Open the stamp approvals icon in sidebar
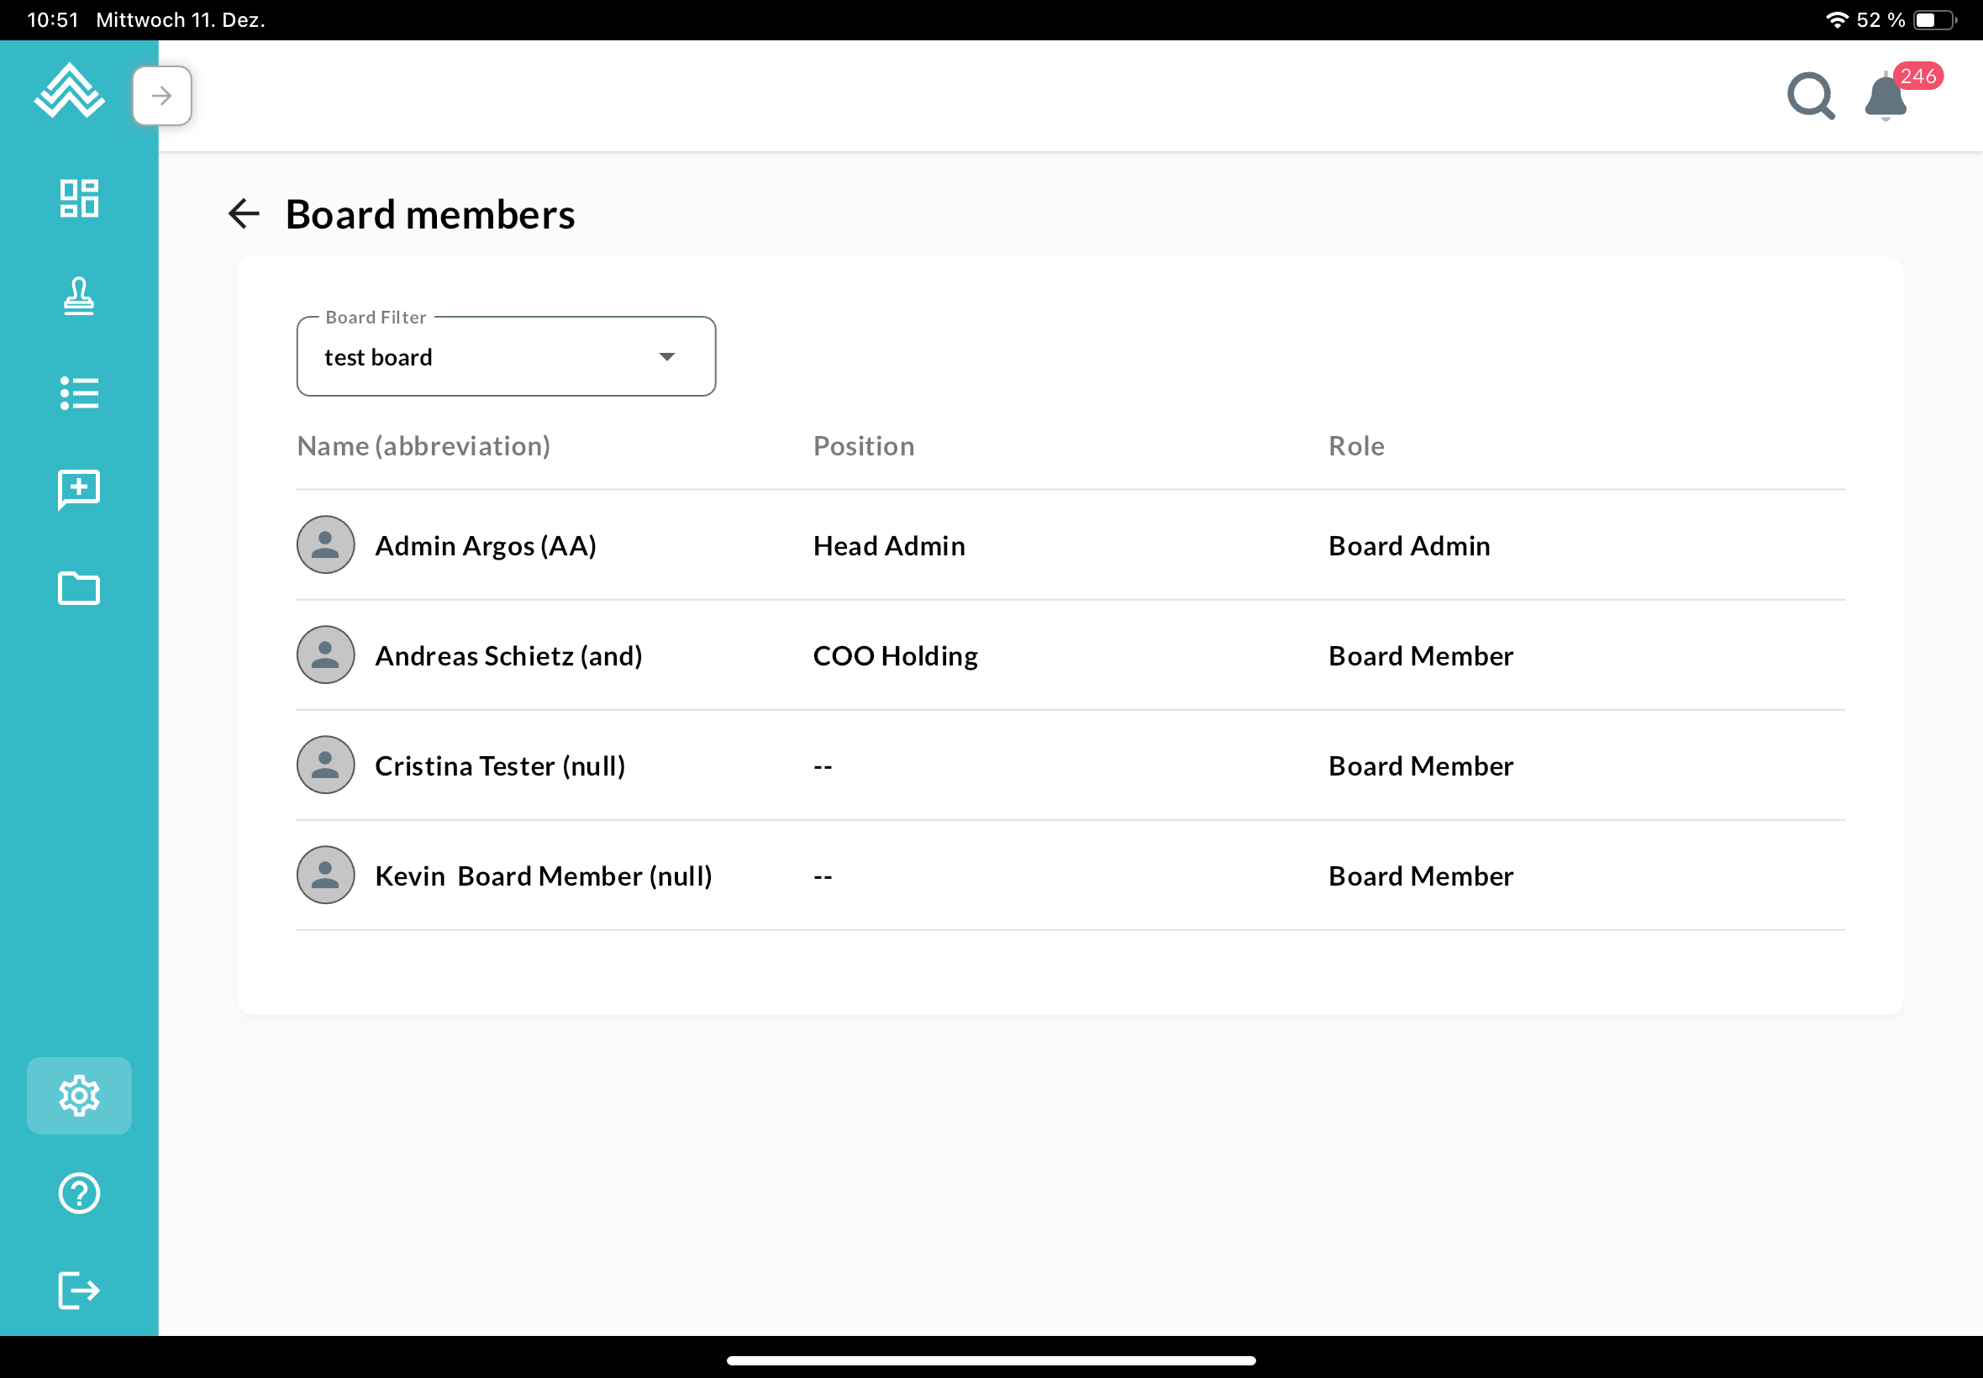Viewport: 1983px width, 1378px height. pos(78,296)
